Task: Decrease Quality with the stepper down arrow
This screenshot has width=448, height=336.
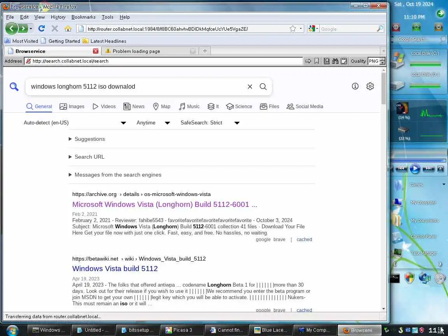Action: coord(383,63)
